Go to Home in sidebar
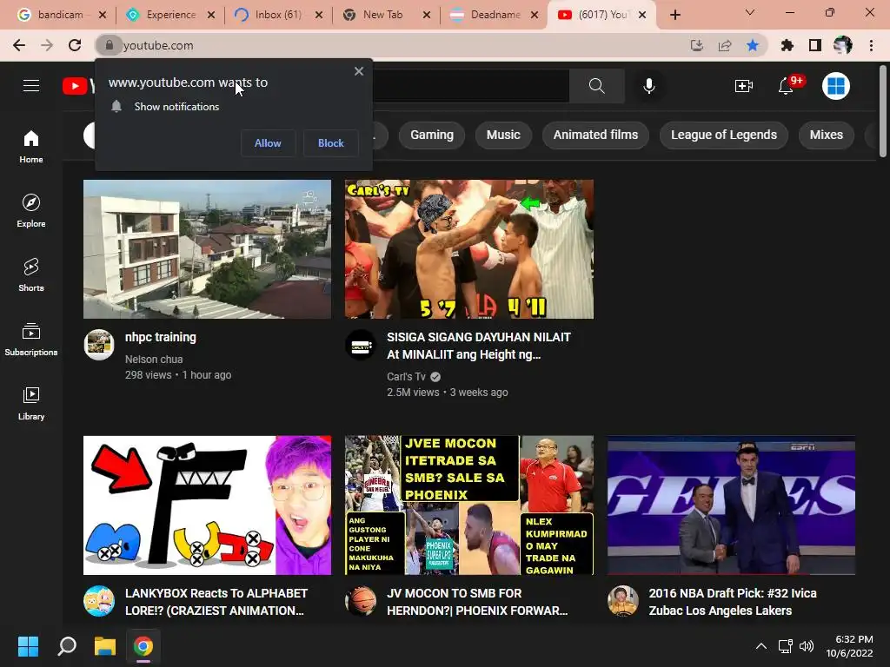Viewport: 890px width, 667px height. (x=31, y=146)
